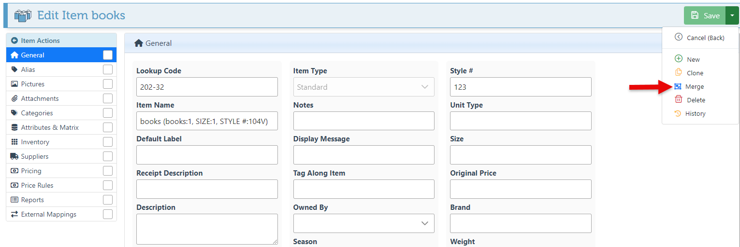Focus the Description text area
Screen dimensions: 740x247
207,229
